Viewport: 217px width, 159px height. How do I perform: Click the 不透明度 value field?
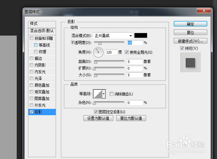135,43
